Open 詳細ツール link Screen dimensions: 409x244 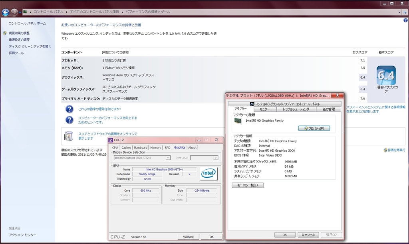pos(16,53)
